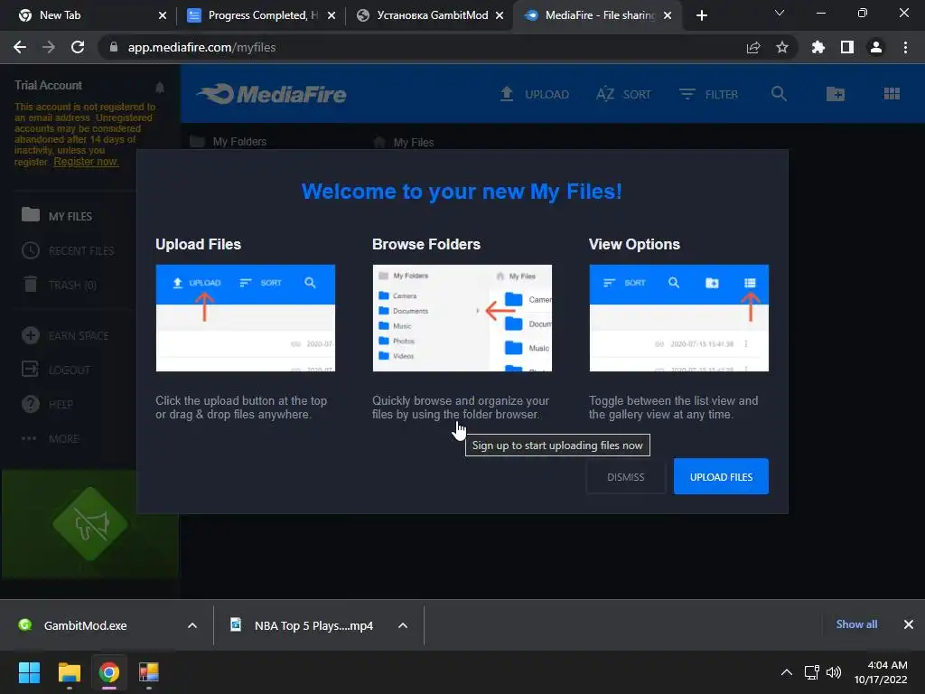Open the Register now link
This screenshot has width=925, height=694.
tap(86, 162)
